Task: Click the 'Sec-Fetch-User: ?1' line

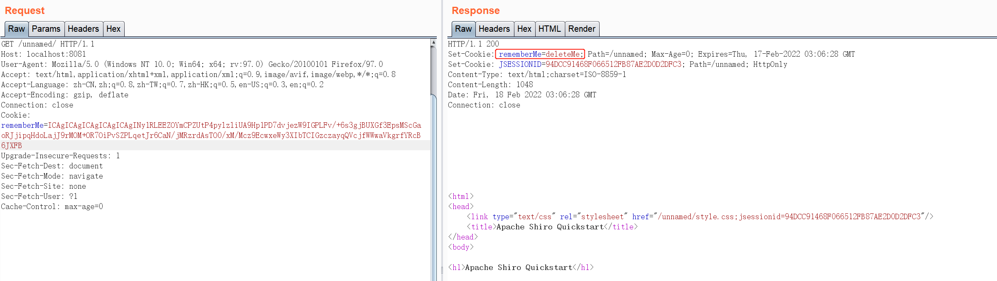Action: 39,196
